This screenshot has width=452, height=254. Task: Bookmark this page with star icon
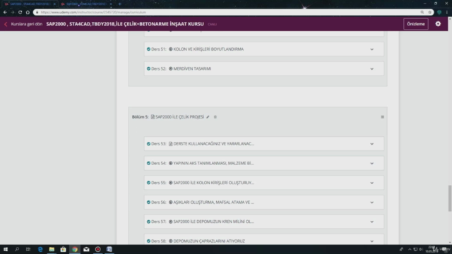[x=429, y=13]
